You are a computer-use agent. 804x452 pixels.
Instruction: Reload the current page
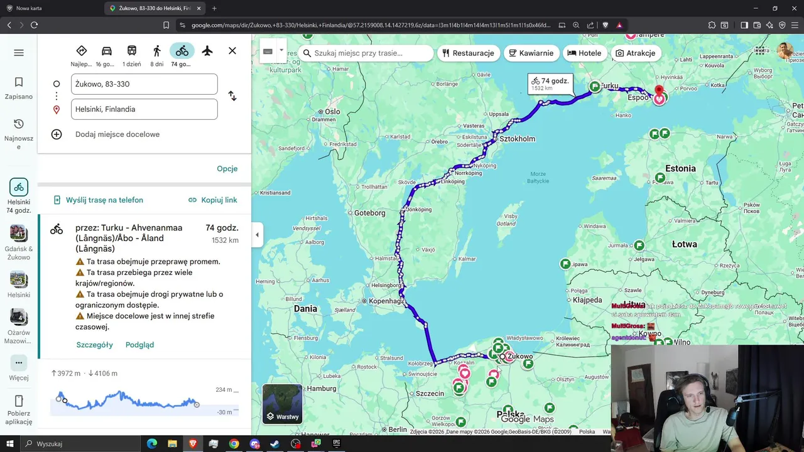[34, 25]
